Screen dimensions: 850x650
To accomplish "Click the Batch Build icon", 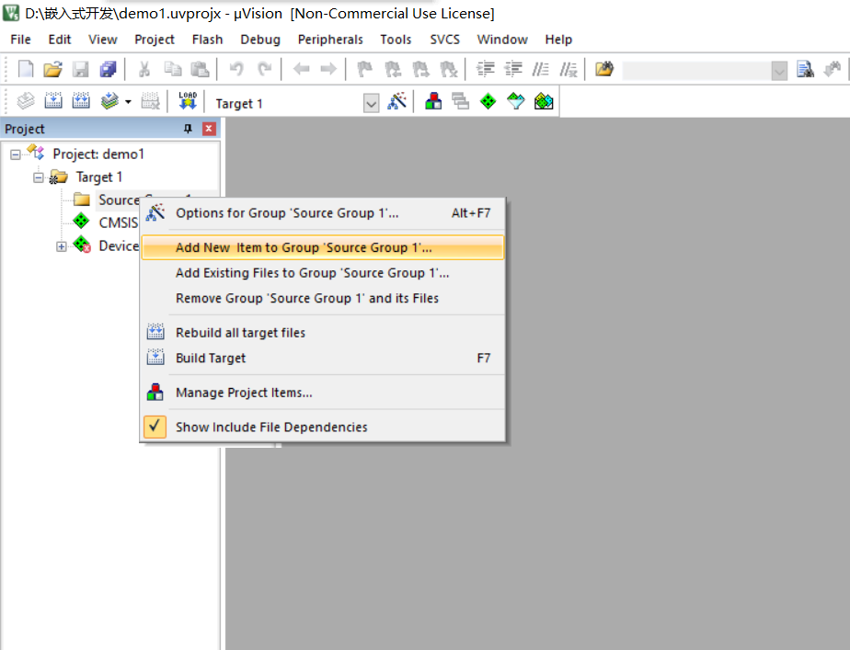I will [109, 101].
